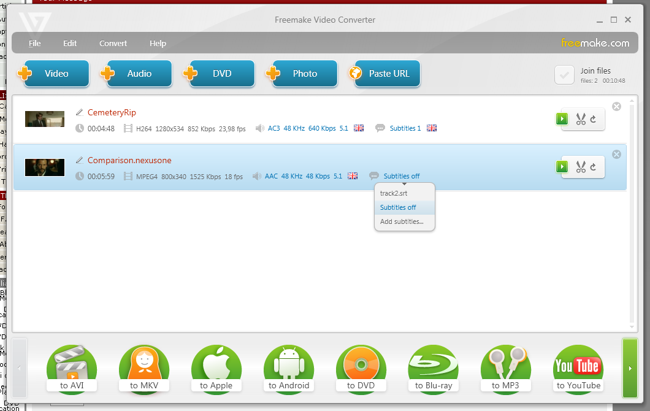
Task: Click the film strip icon on the CemeteryRip row
Action: pyautogui.click(x=128, y=129)
